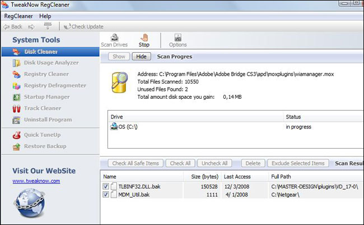The height and width of the screenshot is (225, 364).
Task: Open the RegCleaner menu
Action: click(x=18, y=16)
